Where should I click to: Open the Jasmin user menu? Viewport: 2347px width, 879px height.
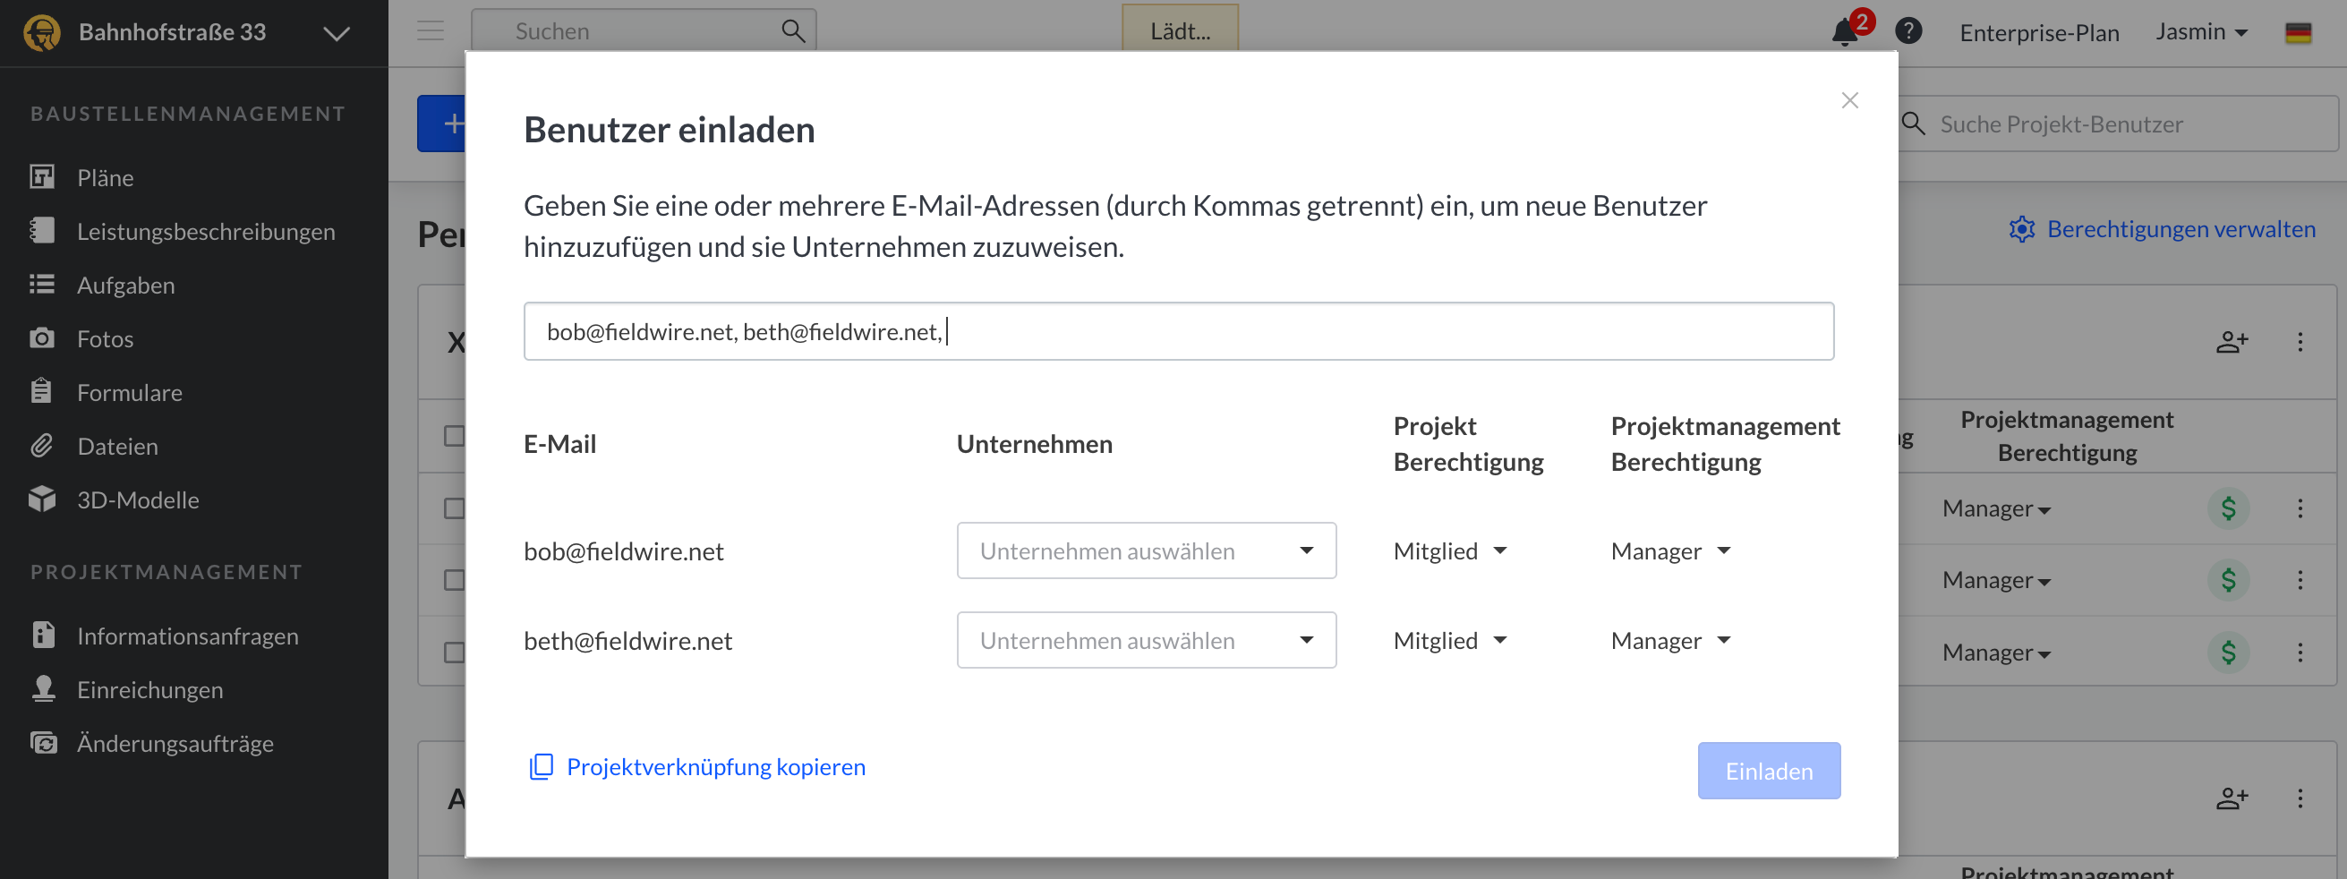[2201, 32]
